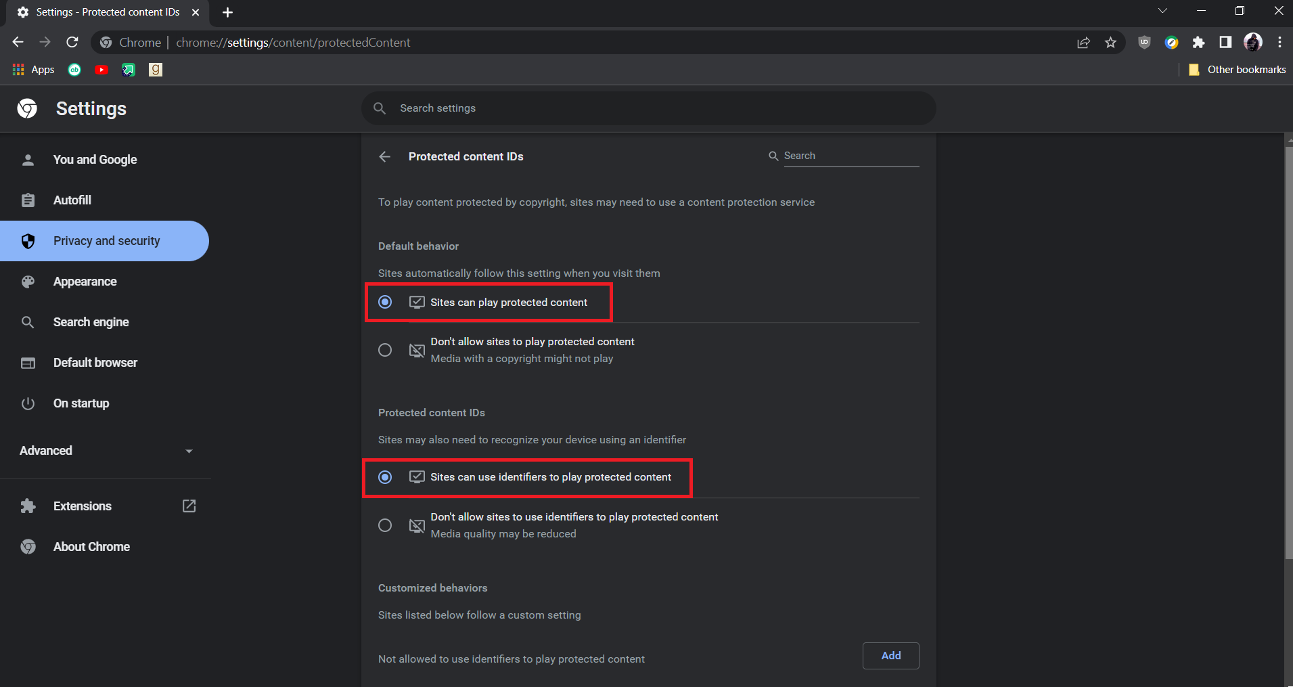Open the Extensions puzzle icon in toolbar
This screenshot has width=1293, height=687.
1198,43
